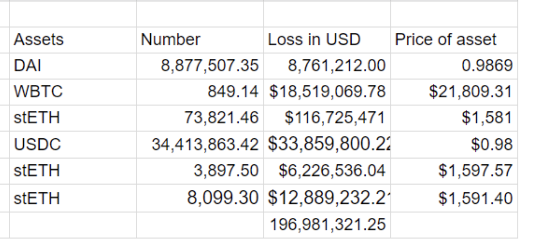Select cell containing 34,413,863.42

[200, 145]
